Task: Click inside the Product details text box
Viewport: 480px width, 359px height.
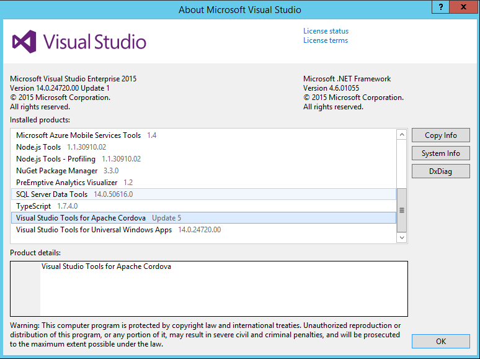Action: pyautogui.click(x=209, y=289)
